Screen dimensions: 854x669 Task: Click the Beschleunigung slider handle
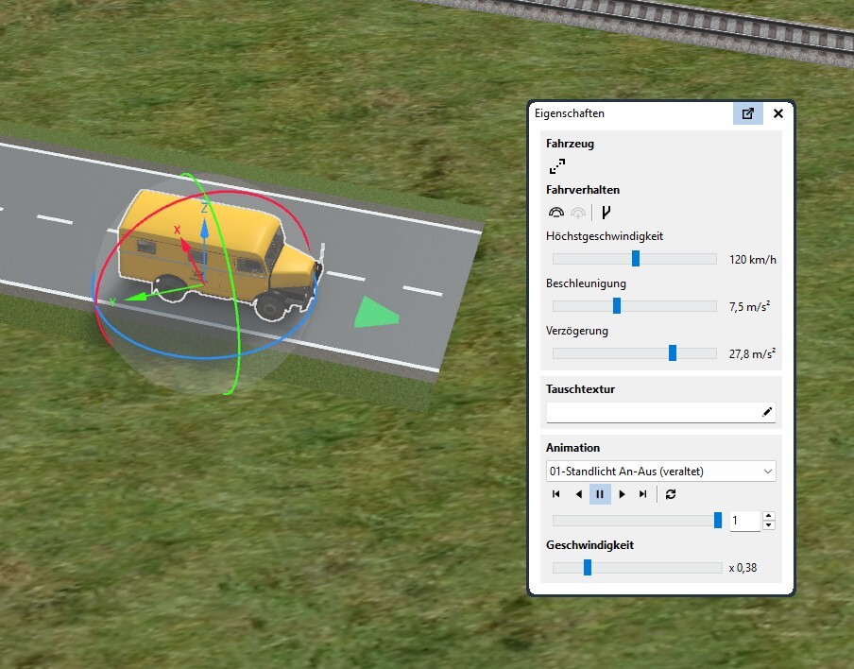tap(617, 306)
